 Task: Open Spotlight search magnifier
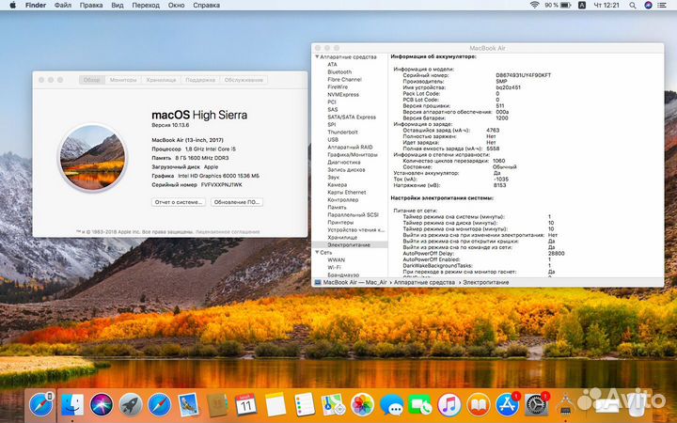tap(632, 6)
